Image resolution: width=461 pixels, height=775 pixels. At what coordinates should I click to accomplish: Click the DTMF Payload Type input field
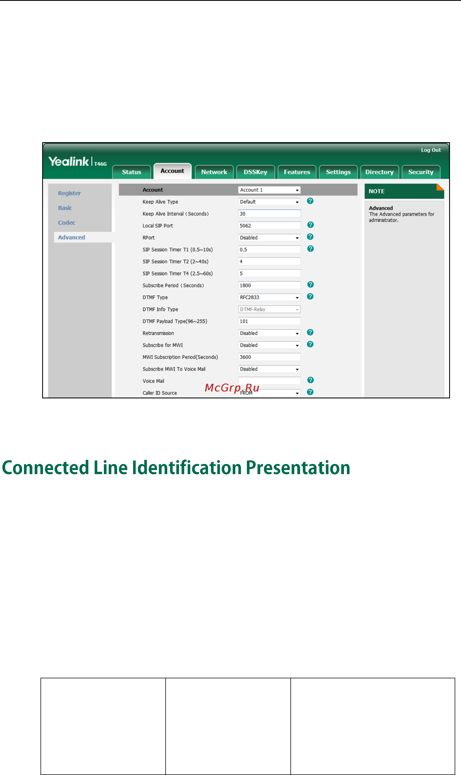pyautogui.click(x=269, y=321)
